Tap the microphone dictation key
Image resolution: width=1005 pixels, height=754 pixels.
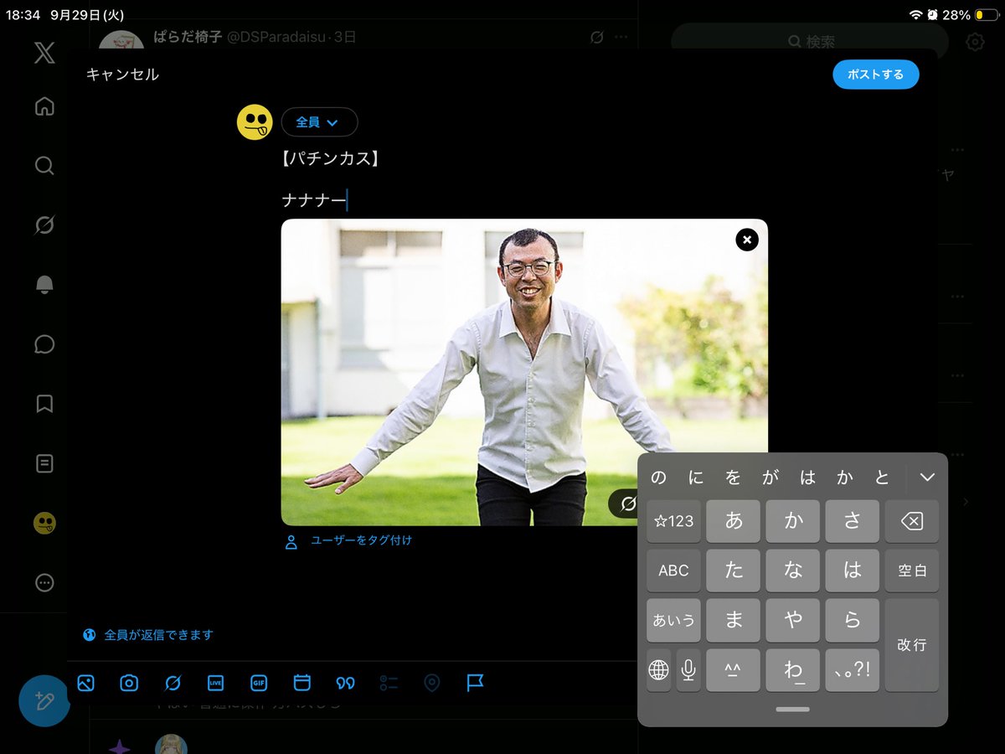click(688, 669)
